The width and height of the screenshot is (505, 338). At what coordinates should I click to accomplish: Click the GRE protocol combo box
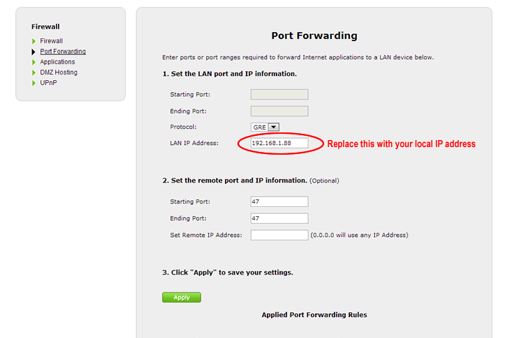click(260, 127)
